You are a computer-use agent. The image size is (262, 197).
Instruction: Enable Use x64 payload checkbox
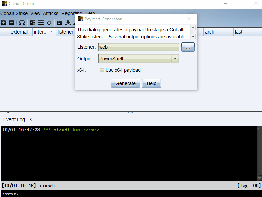[x=102, y=70]
